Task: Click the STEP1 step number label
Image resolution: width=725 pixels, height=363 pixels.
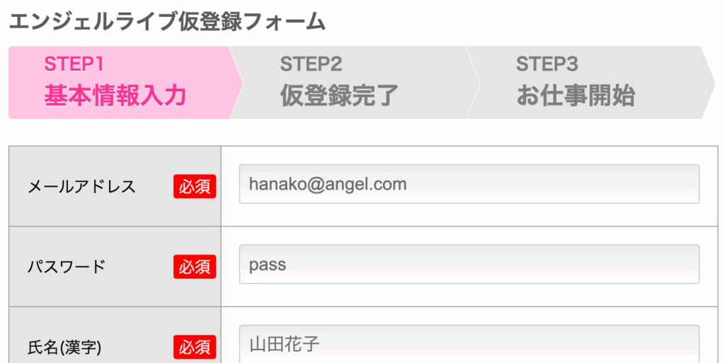Action: click(x=74, y=64)
